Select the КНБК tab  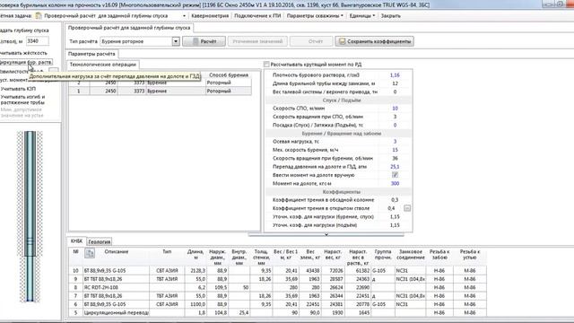pos(76,241)
